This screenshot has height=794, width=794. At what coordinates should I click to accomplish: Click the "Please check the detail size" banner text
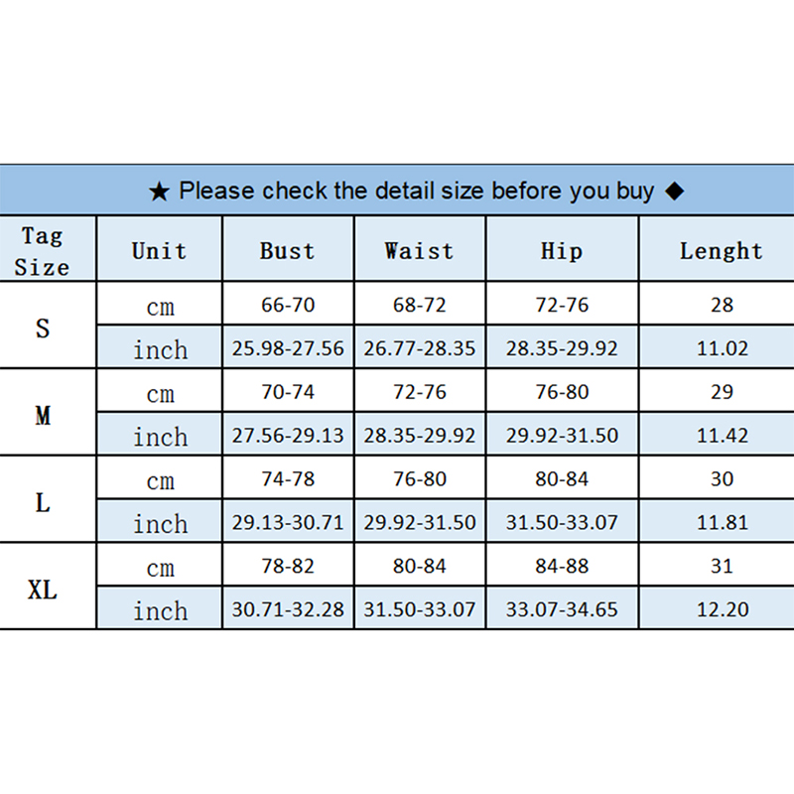[x=416, y=191]
